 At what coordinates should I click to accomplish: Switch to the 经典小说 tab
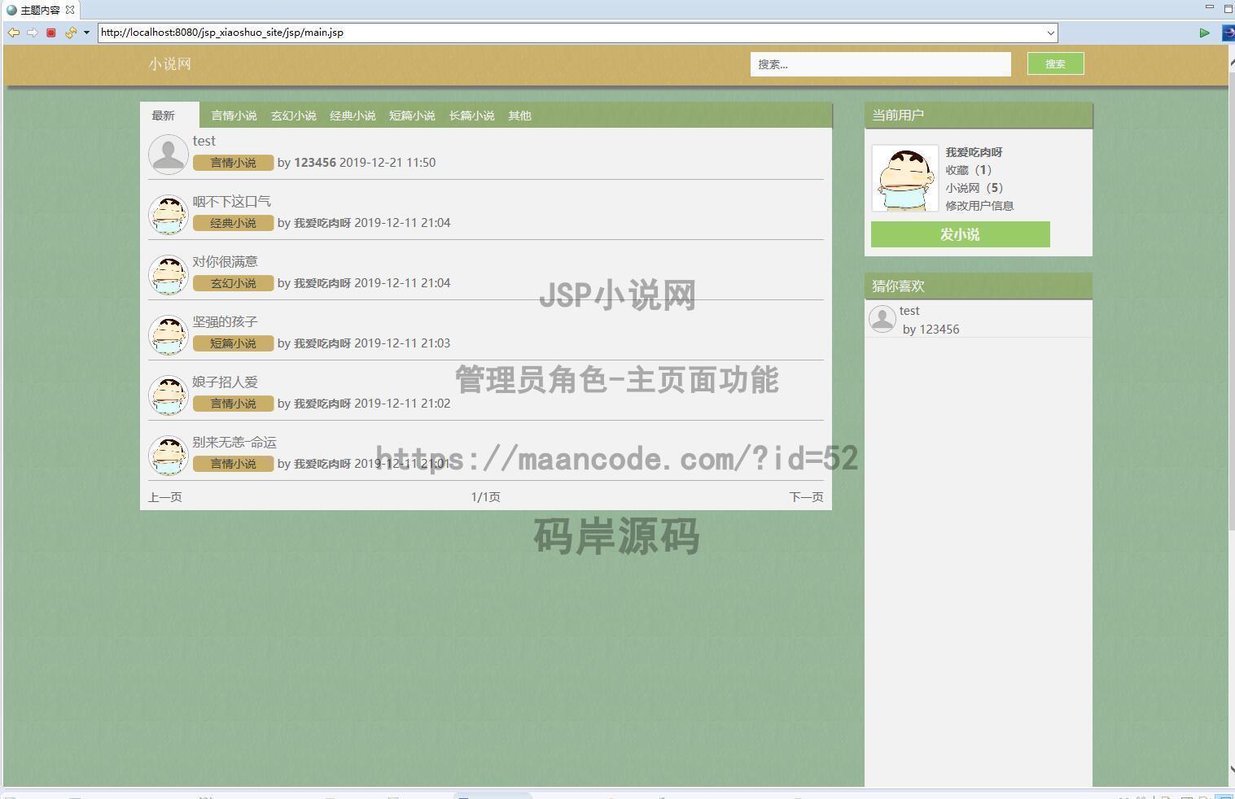point(353,116)
